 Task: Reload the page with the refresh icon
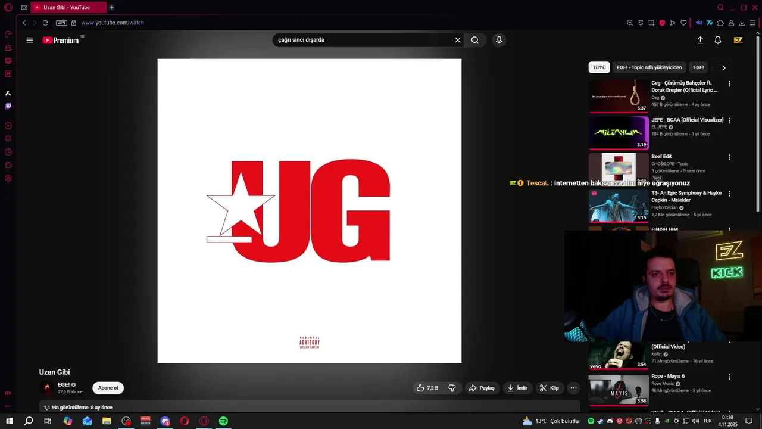pyautogui.click(x=45, y=23)
